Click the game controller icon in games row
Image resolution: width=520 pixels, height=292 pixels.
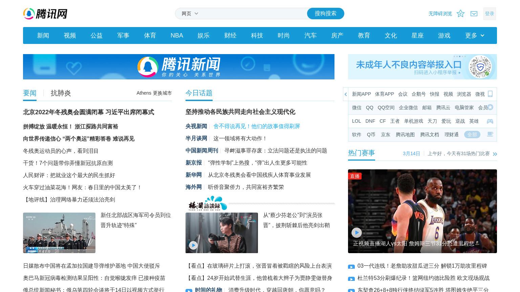click(x=490, y=121)
